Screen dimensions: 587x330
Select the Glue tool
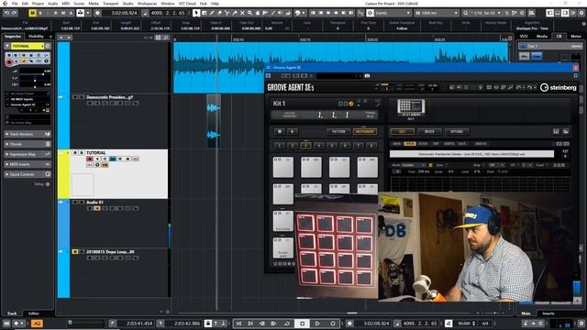235,13
